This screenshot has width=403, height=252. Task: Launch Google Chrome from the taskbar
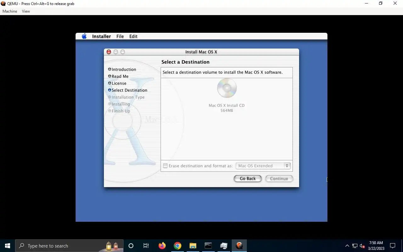pos(178,246)
